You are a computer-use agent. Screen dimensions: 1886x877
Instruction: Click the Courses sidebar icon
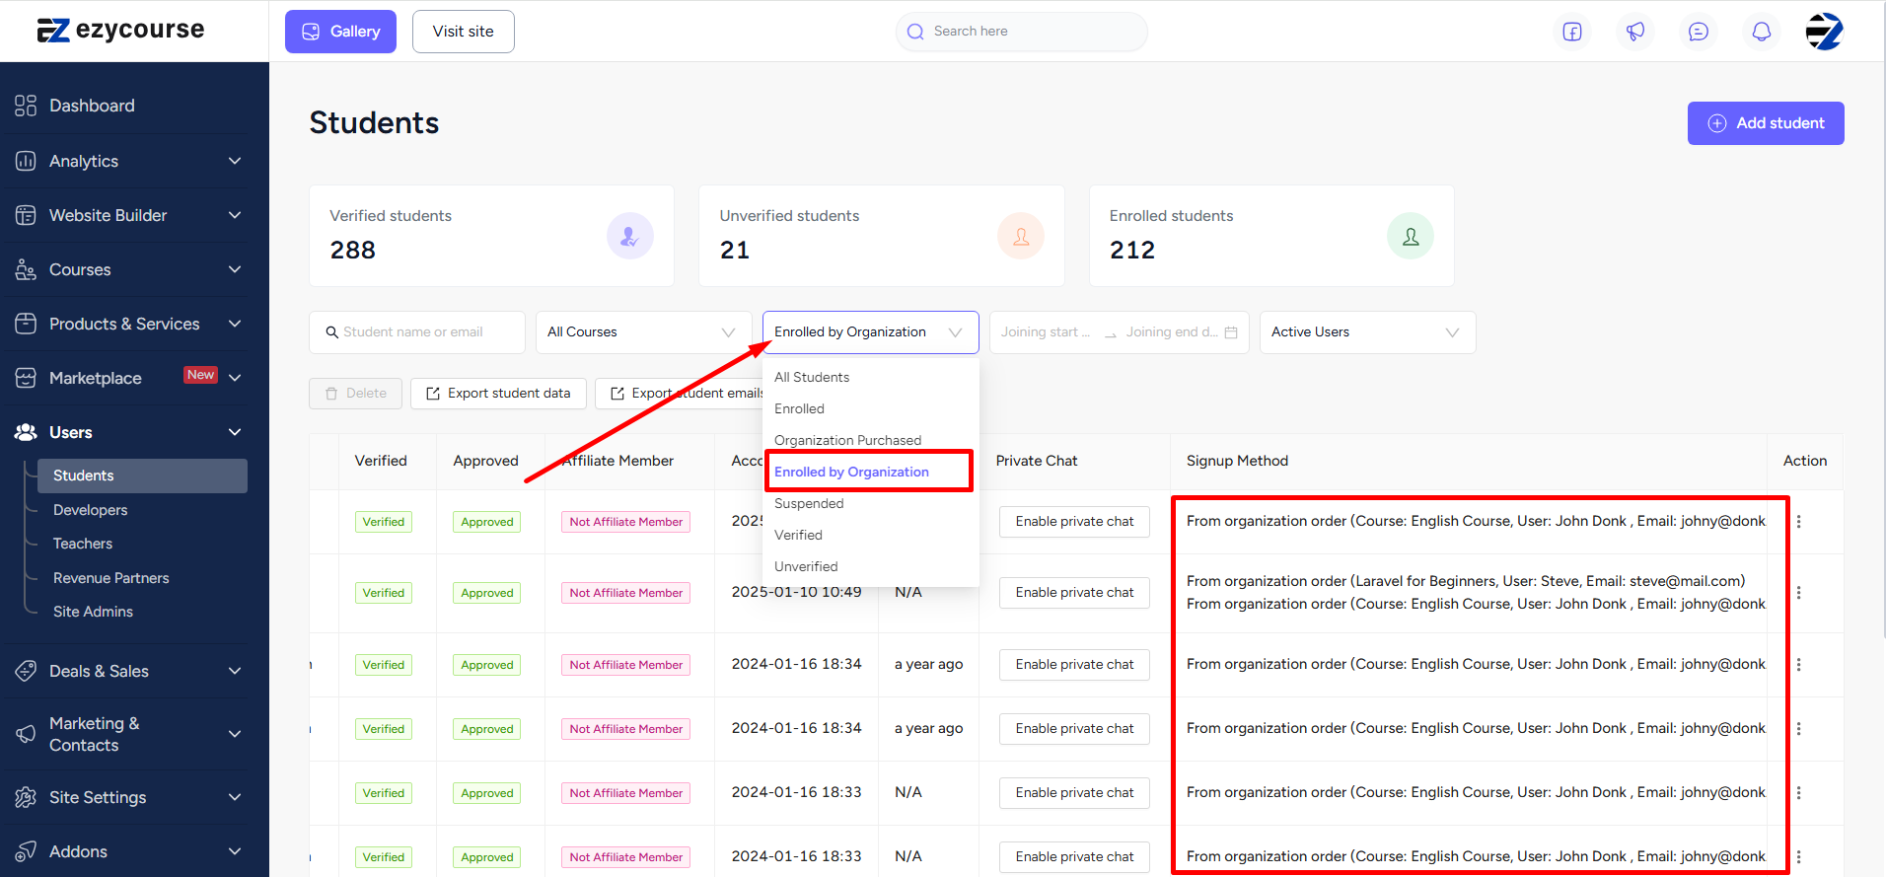[26, 269]
